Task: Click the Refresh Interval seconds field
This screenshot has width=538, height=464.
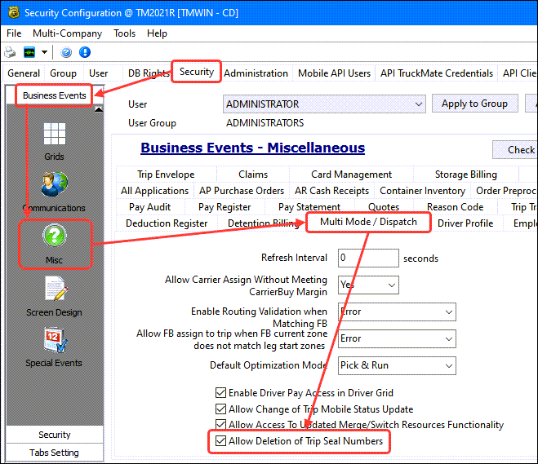Action: coord(367,258)
